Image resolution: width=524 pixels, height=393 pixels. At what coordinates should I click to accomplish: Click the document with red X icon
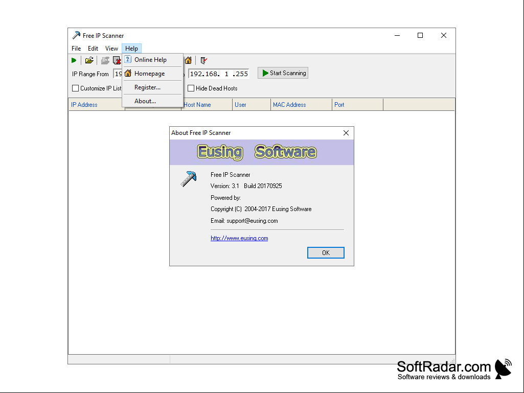(117, 60)
